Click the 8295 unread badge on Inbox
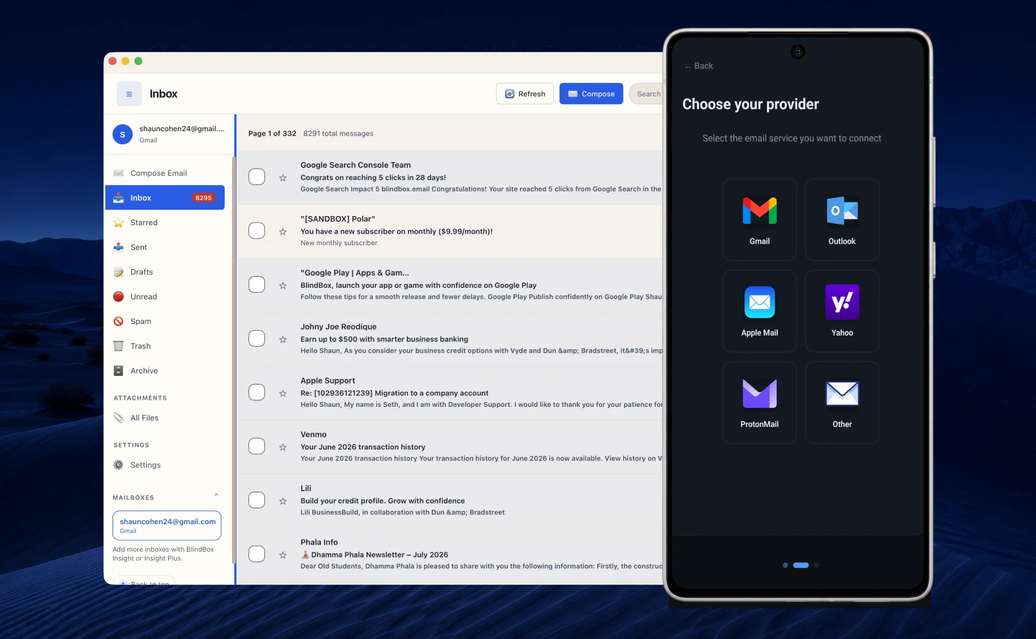Image resolution: width=1036 pixels, height=639 pixels. (x=204, y=198)
